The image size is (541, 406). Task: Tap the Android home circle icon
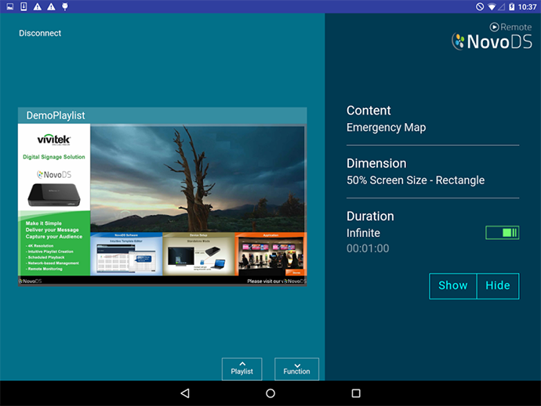(x=270, y=393)
